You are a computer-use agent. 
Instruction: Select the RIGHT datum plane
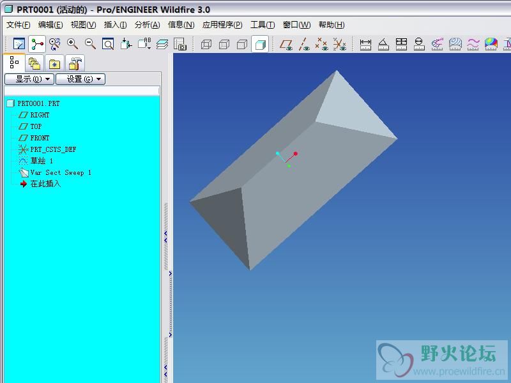point(40,115)
